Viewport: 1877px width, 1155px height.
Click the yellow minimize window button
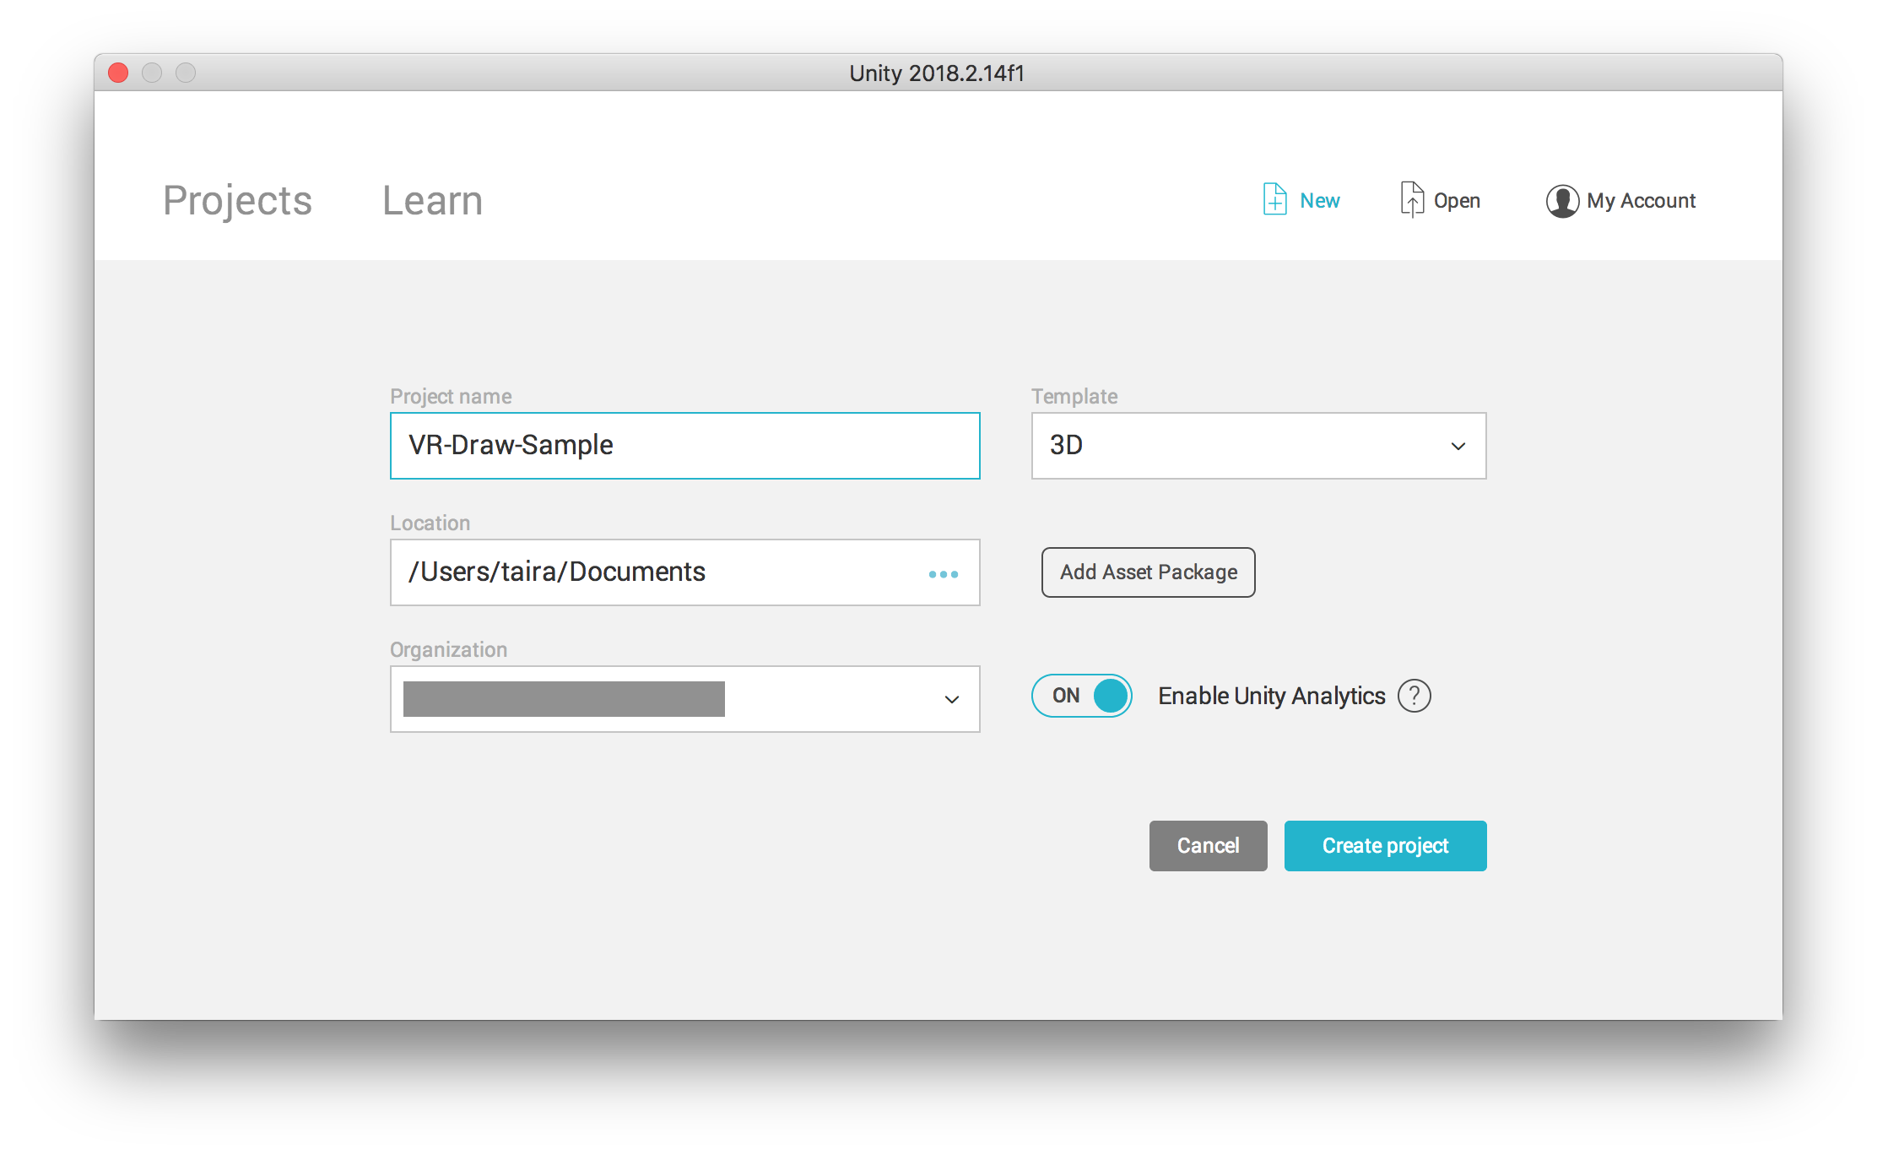point(152,73)
